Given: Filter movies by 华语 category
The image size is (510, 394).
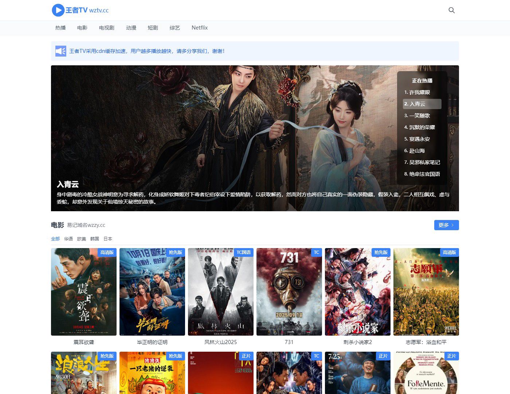Looking at the screenshot, I should click(x=68, y=239).
